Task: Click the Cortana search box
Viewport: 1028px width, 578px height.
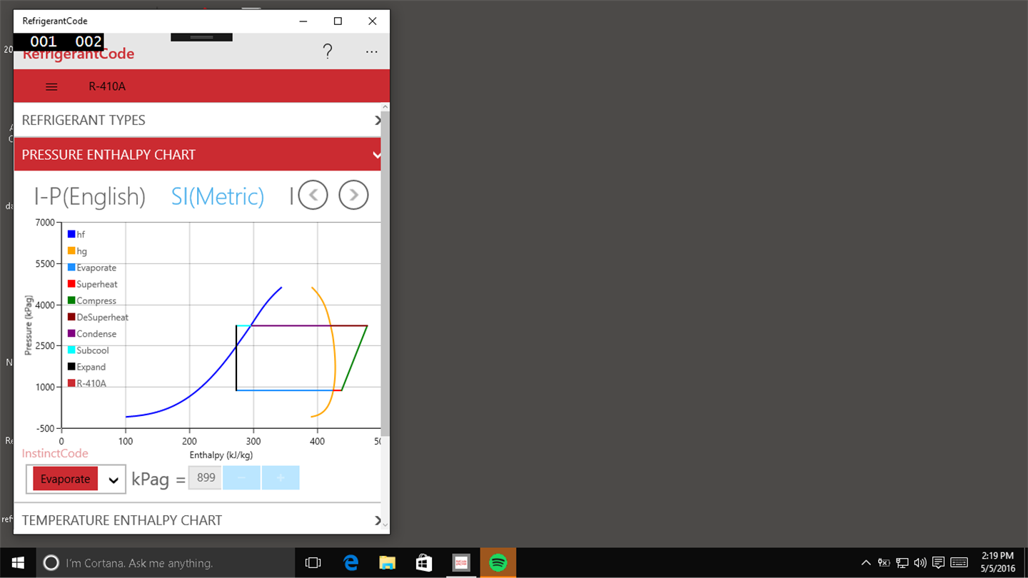Action: [165, 563]
